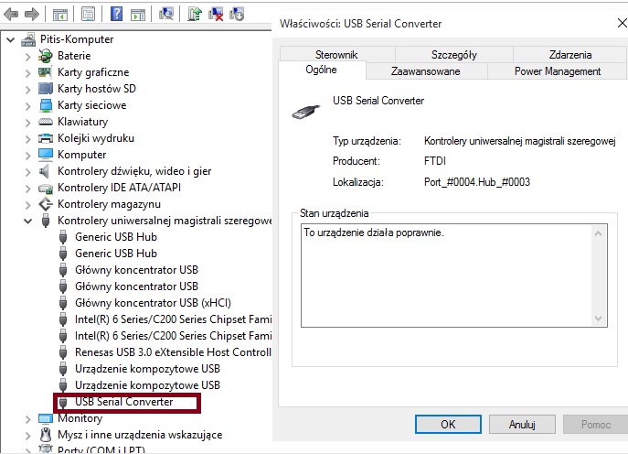The width and height of the screenshot is (628, 454).
Task: Click the Update driver toolbar icon
Action: tap(195, 15)
